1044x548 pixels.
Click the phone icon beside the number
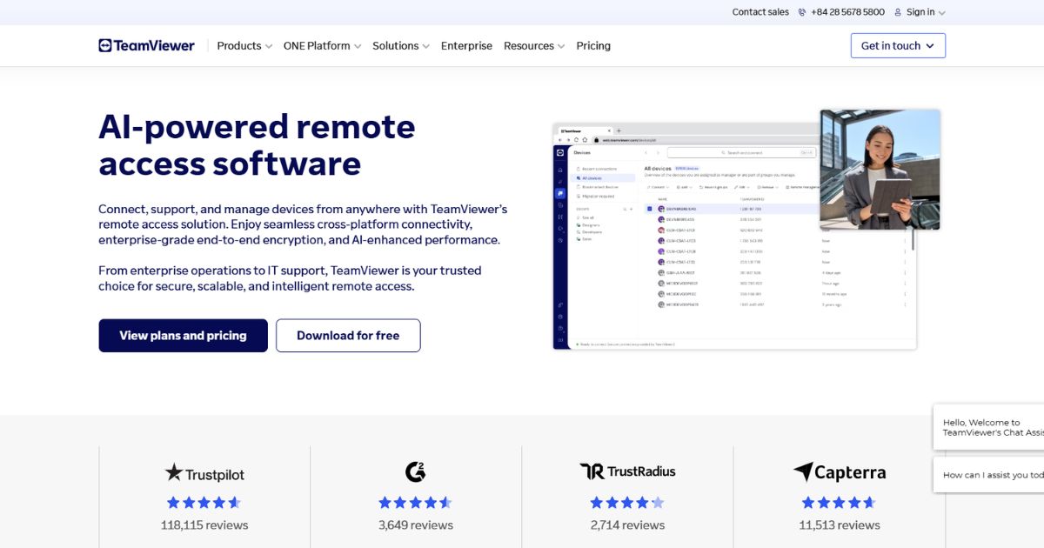point(802,12)
